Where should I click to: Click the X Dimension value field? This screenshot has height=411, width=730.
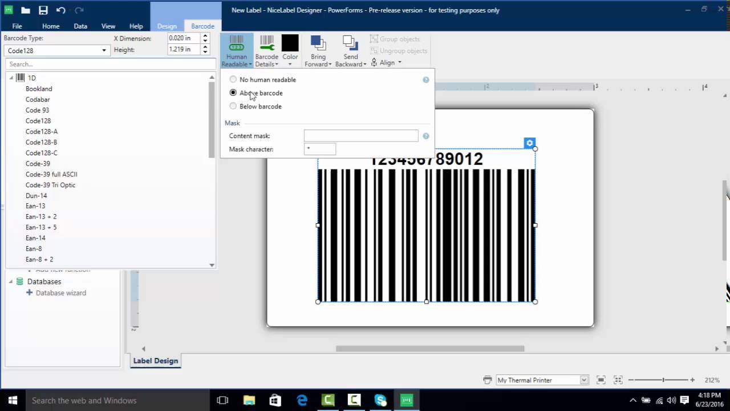tap(184, 38)
